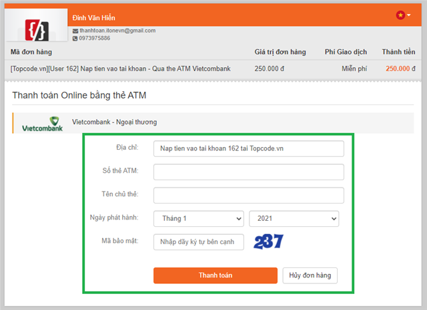
Task: Click the order value 250.000 đ
Action: tap(270, 69)
